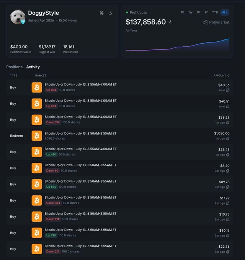Click the Bitcoin icon on the $22.36 row

(37, 249)
